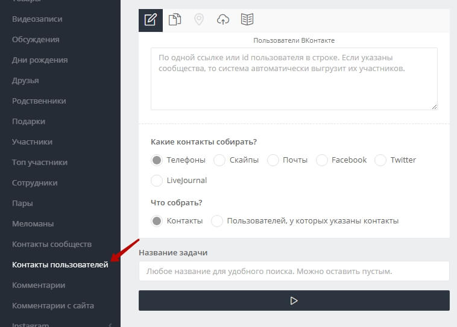Screen dimensions: 457x327
Task: Click the Название задачи input field
Action: 294,272
